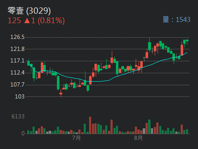This screenshot has width=198, height=149.
Task: Click the 103 price axis label
Action: coord(20,96)
